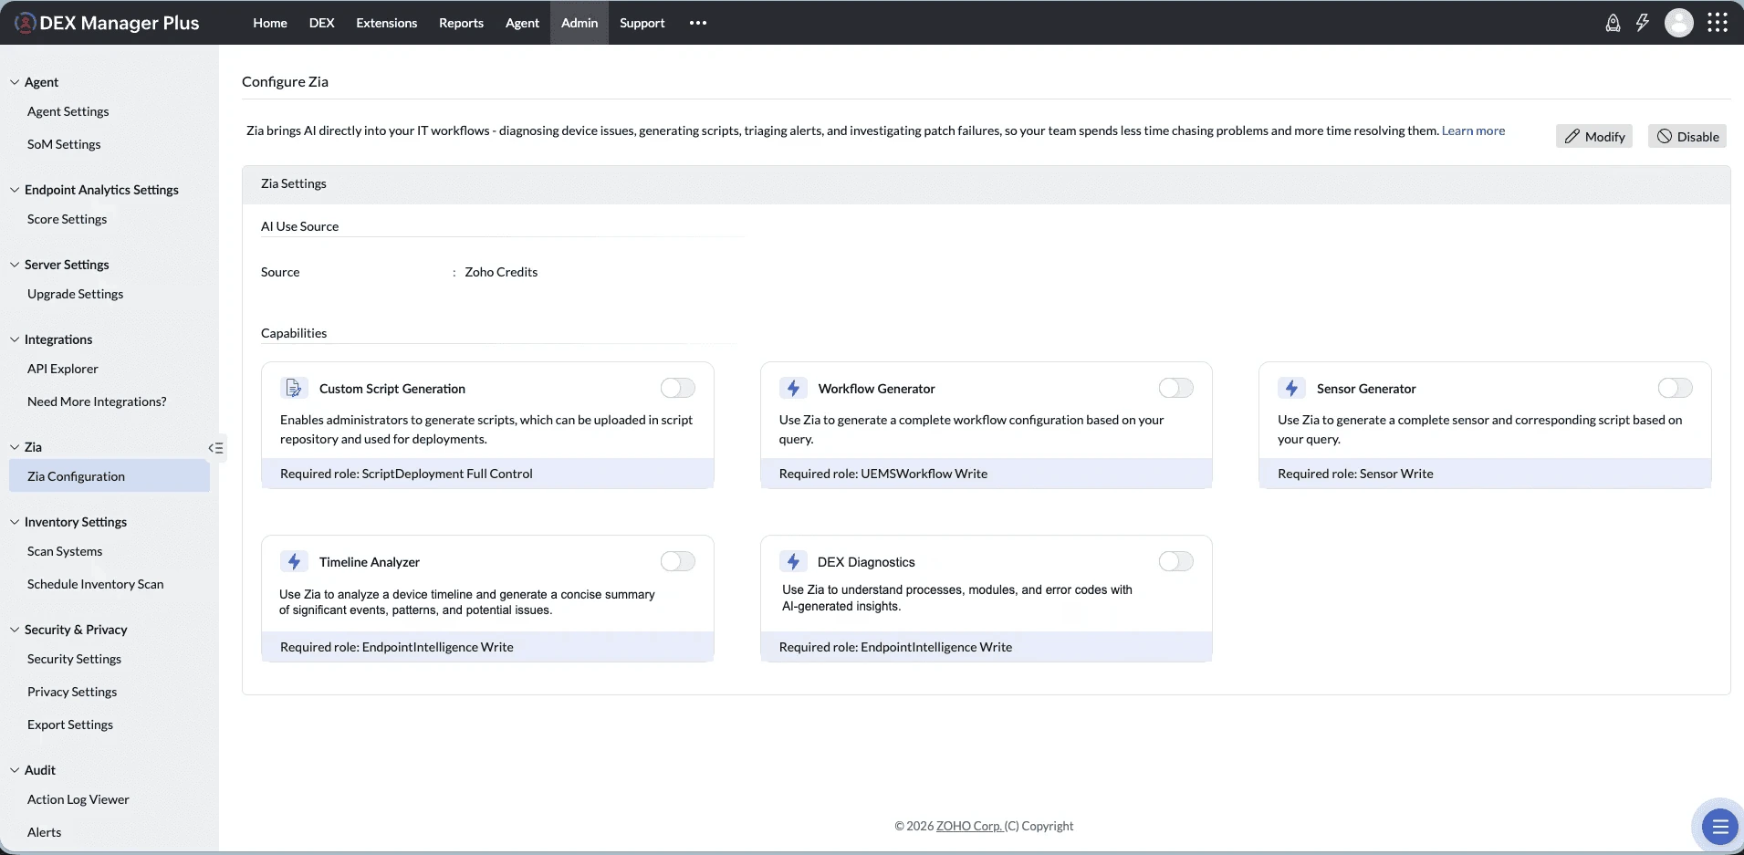
Task: Click Required role: UEMSWorkflow Write text
Action: [x=883, y=474]
